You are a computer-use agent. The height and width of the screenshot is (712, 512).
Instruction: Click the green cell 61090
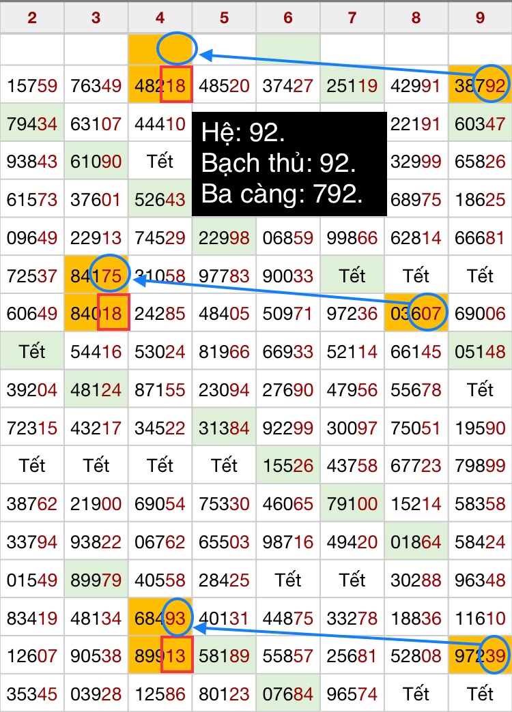click(96, 161)
